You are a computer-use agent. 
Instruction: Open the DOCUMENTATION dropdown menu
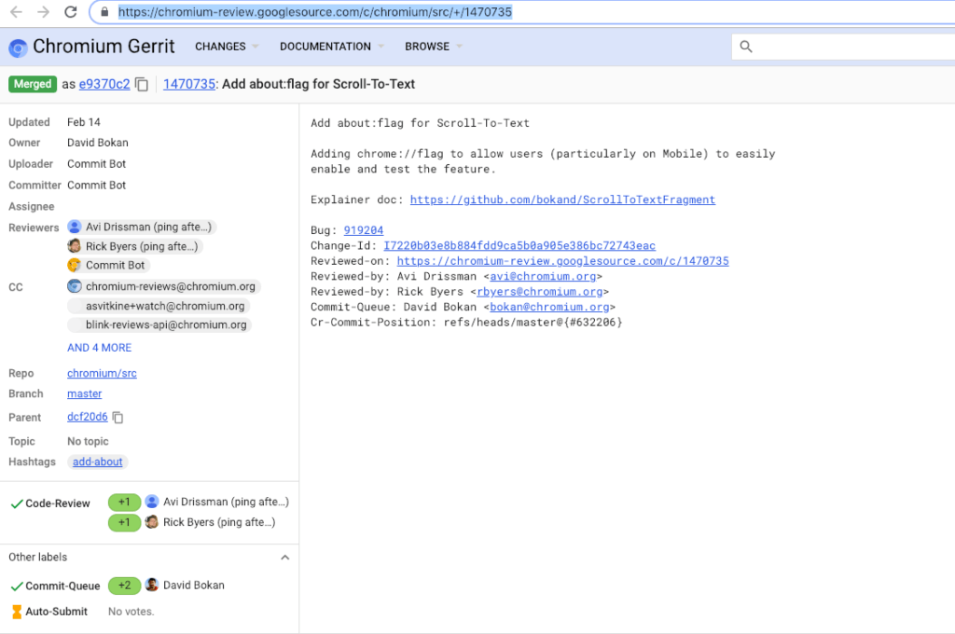pyautogui.click(x=331, y=47)
